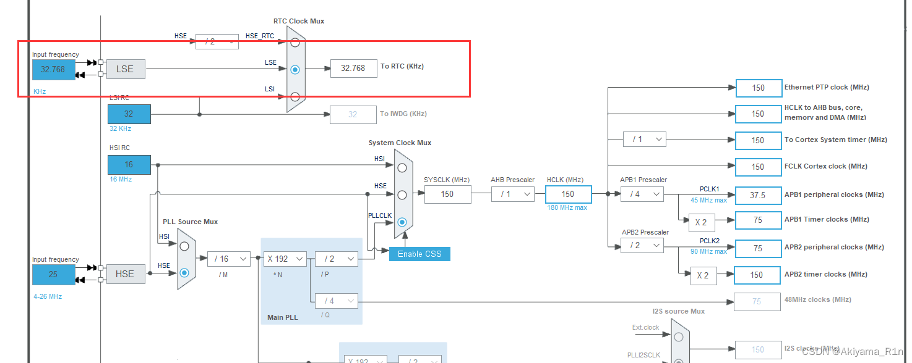This screenshot has width=912, height=363.
Task: Open the X 192 multiplier dropdown
Action: [285, 259]
